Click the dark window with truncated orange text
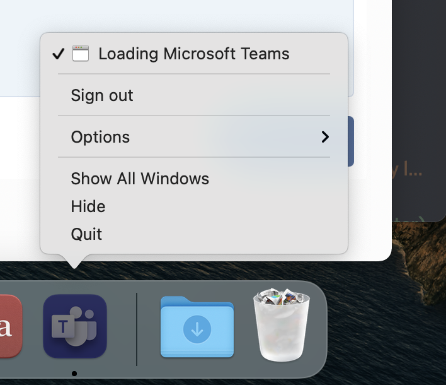 (419, 110)
